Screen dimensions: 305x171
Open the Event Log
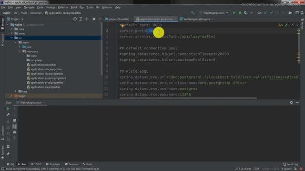[290, 164]
